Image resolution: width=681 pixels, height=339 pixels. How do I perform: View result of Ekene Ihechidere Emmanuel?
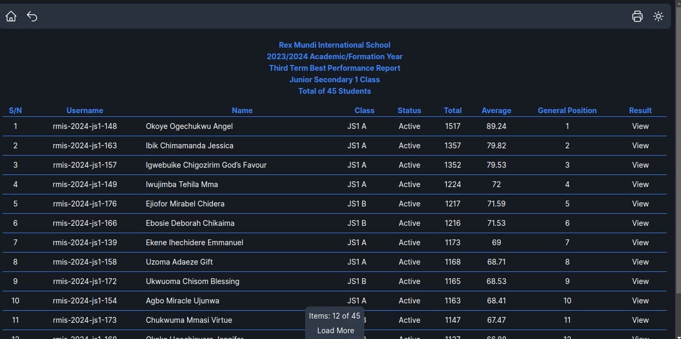[x=640, y=243]
